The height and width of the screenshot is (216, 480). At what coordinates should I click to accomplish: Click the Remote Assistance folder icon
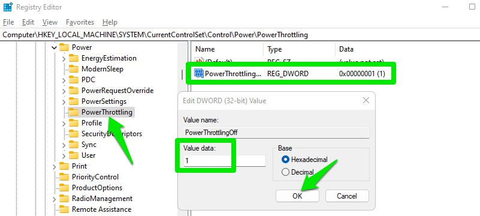coord(64,209)
